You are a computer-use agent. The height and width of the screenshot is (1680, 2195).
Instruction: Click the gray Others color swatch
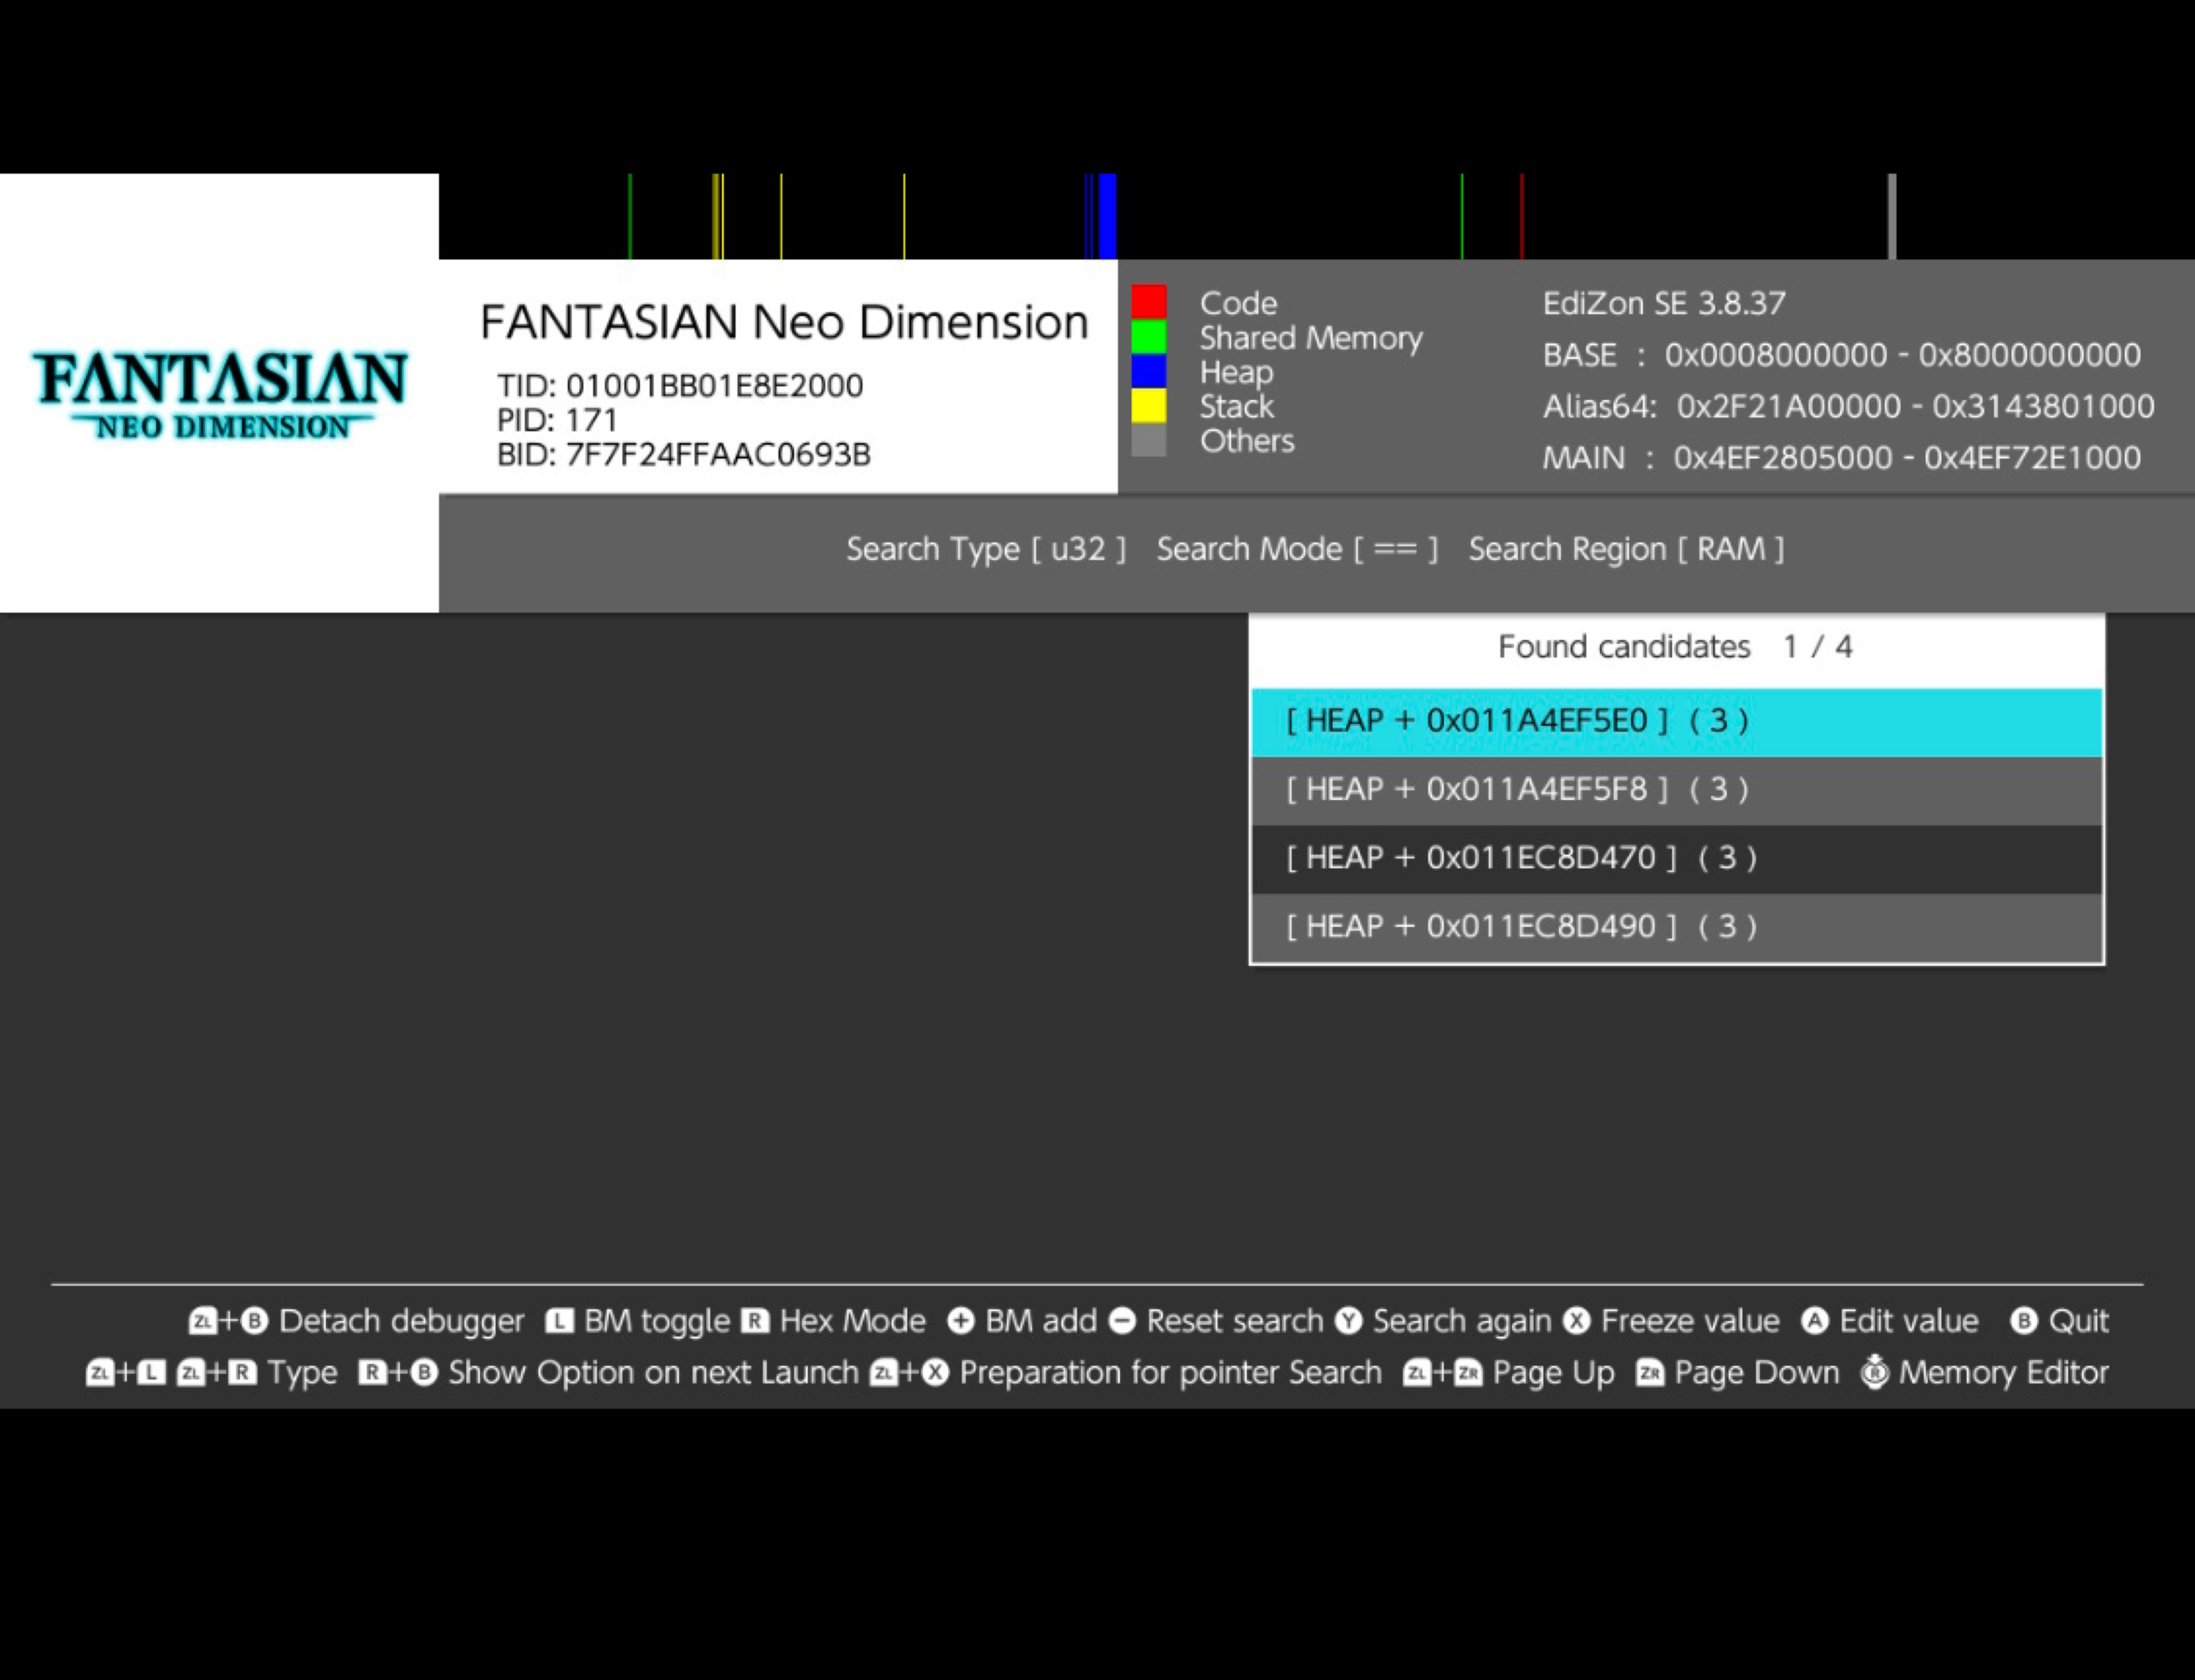(1148, 440)
